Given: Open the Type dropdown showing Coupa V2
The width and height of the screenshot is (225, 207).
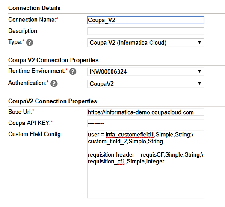Looking at the screenshot, I should click(x=145, y=43).
